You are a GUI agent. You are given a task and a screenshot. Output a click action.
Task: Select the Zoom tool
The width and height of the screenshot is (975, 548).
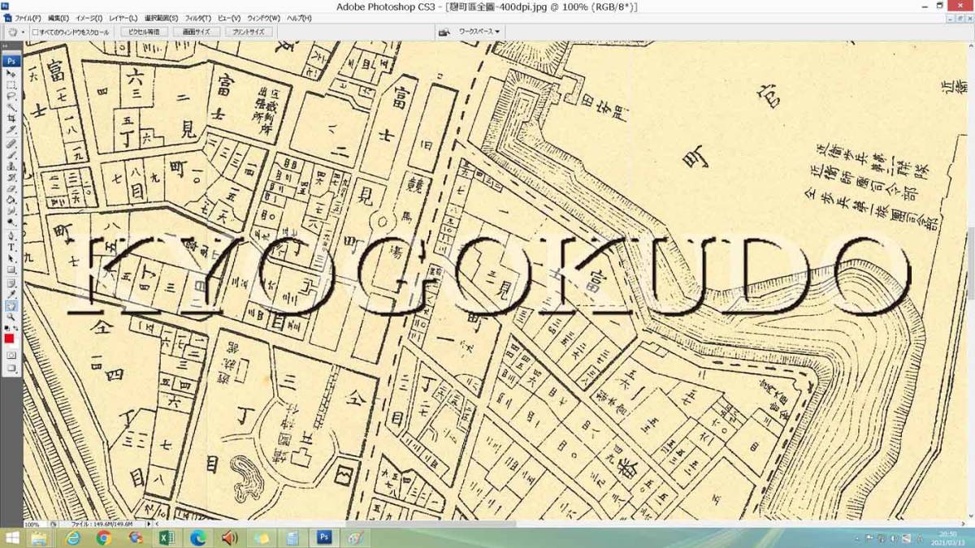click(11, 317)
